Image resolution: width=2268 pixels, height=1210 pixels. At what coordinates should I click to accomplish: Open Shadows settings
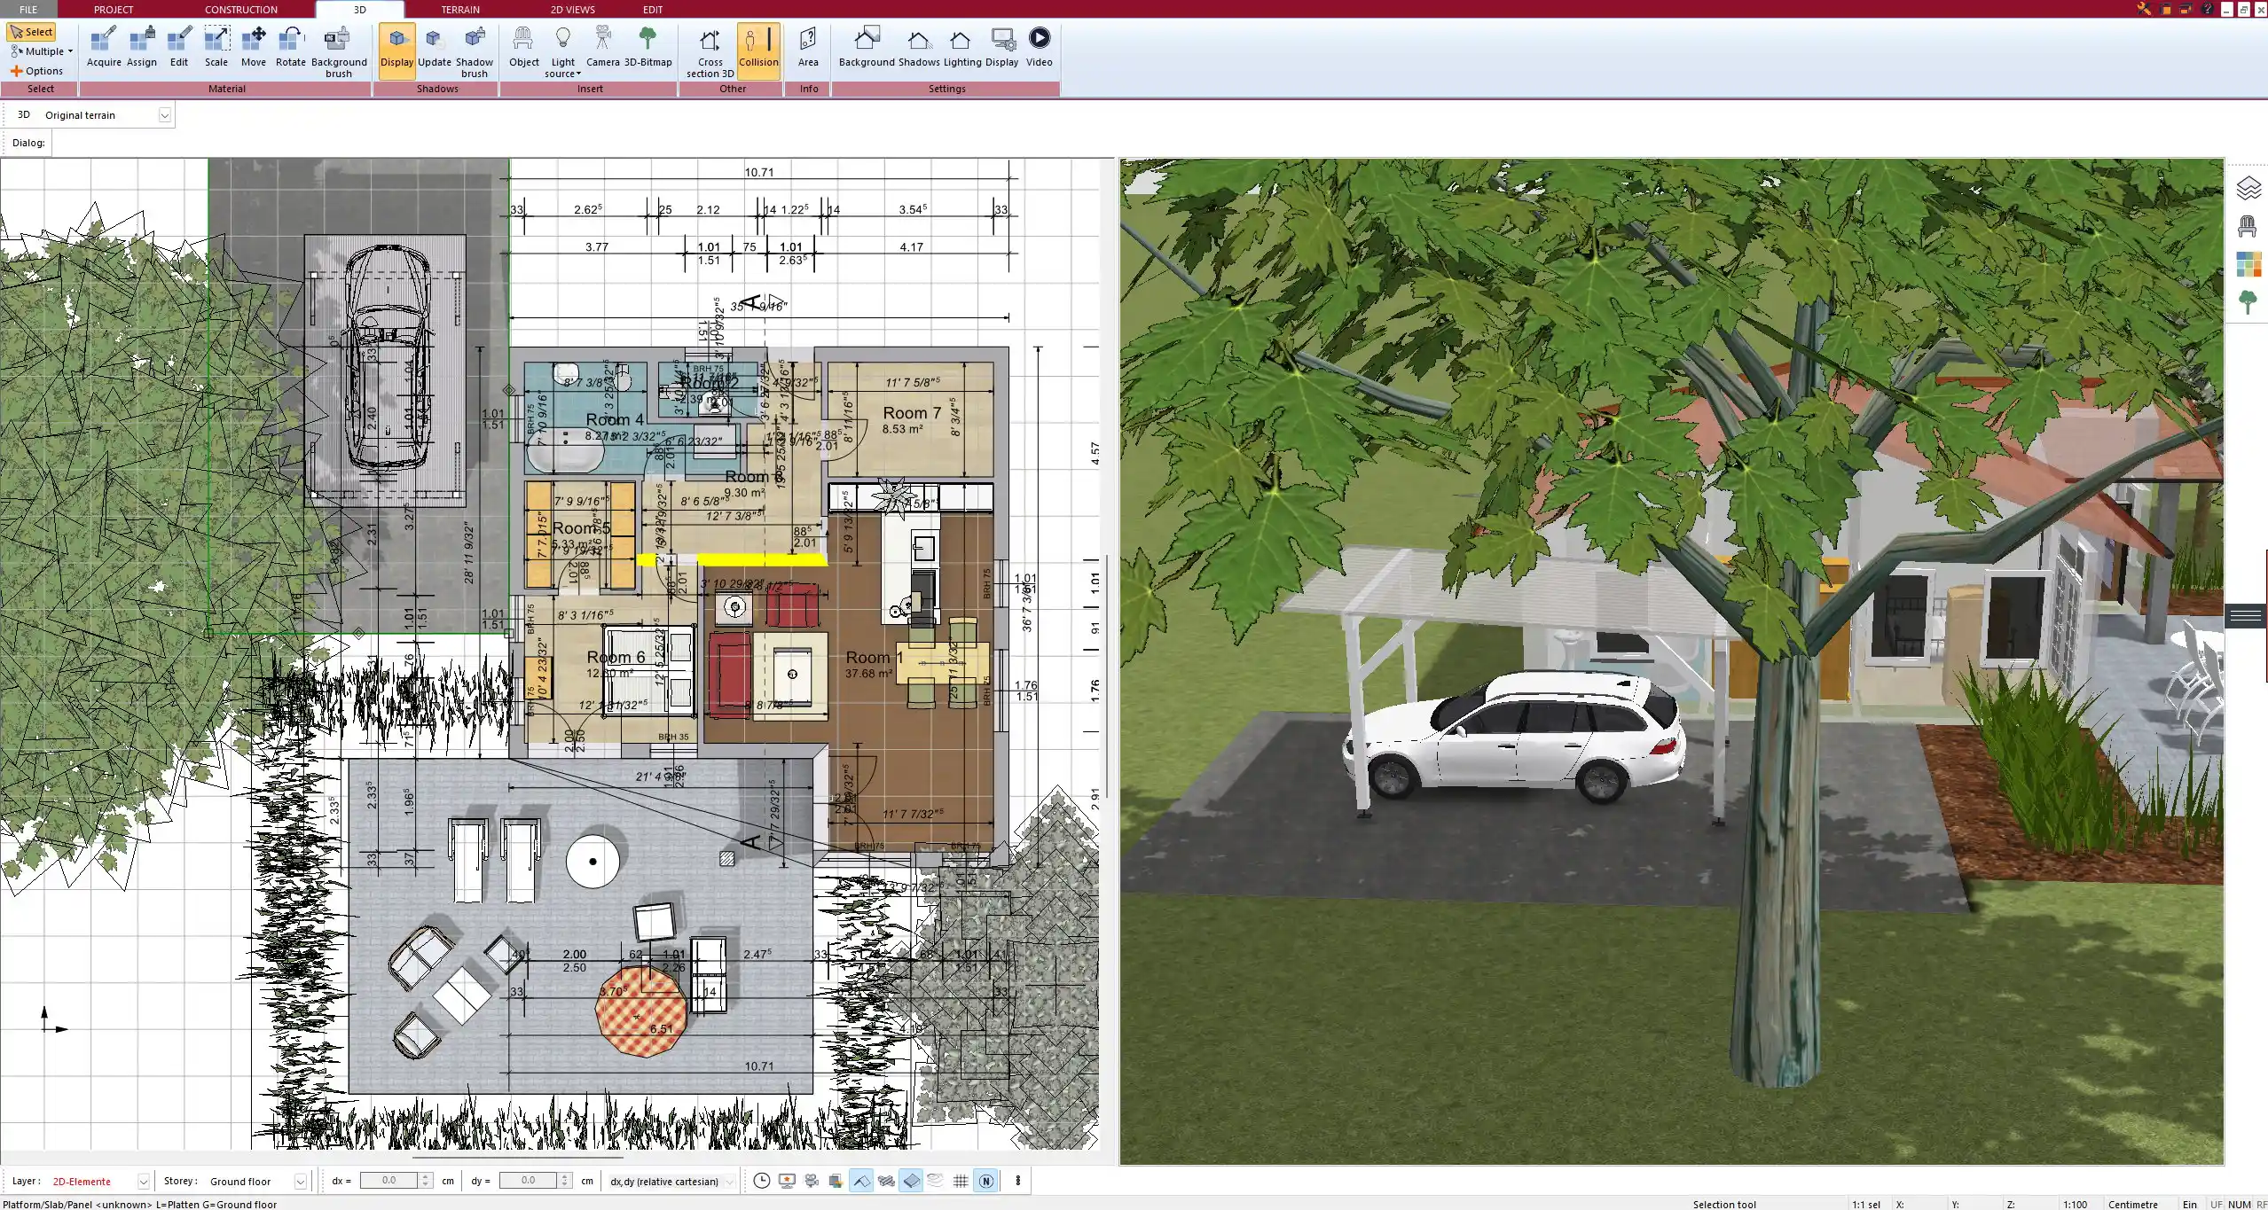(x=919, y=48)
